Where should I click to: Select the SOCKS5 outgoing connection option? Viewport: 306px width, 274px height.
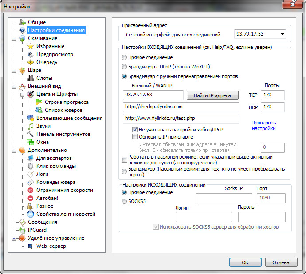pyautogui.click(x=124, y=201)
